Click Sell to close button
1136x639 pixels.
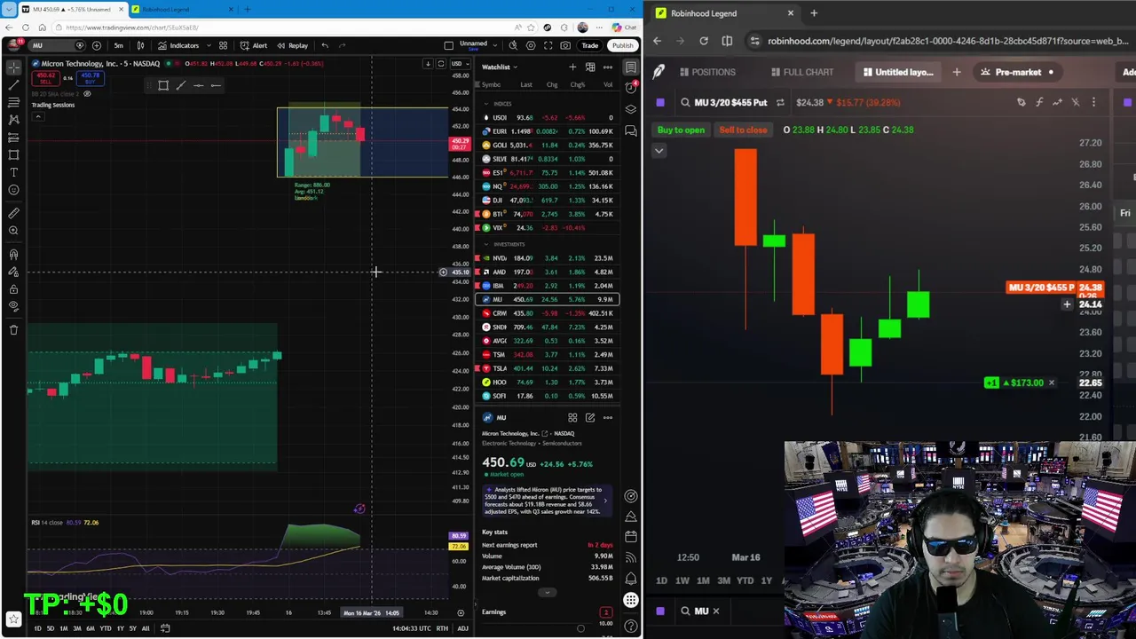point(743,130)
